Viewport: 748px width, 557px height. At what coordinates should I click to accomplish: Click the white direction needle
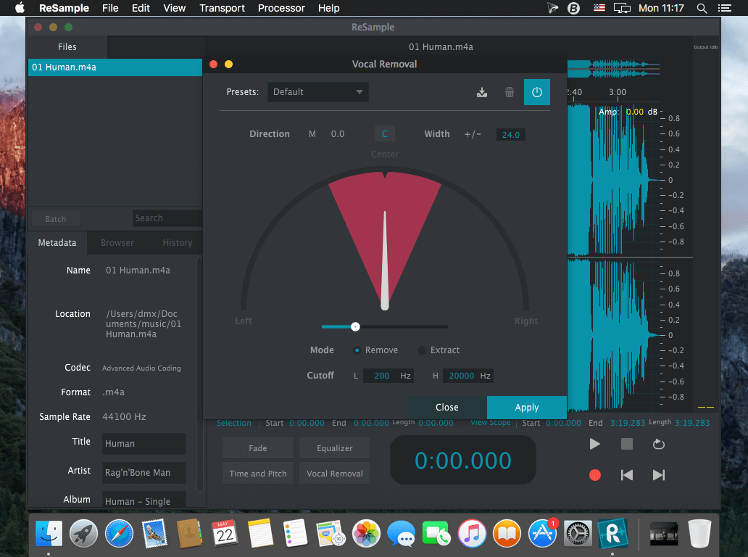click(x=384, y=260)
